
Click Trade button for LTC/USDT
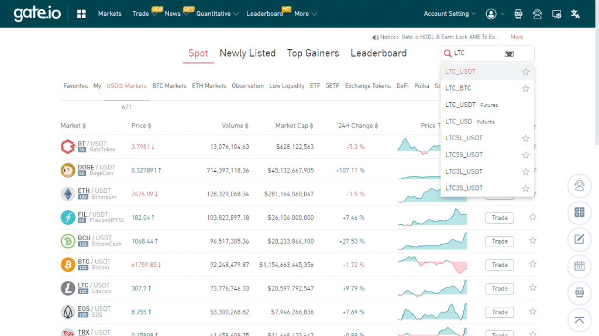point(500,289)
